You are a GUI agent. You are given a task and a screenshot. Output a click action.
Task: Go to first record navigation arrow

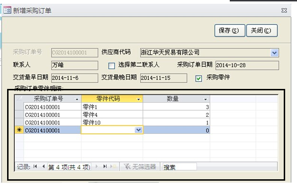click(35, 166)
